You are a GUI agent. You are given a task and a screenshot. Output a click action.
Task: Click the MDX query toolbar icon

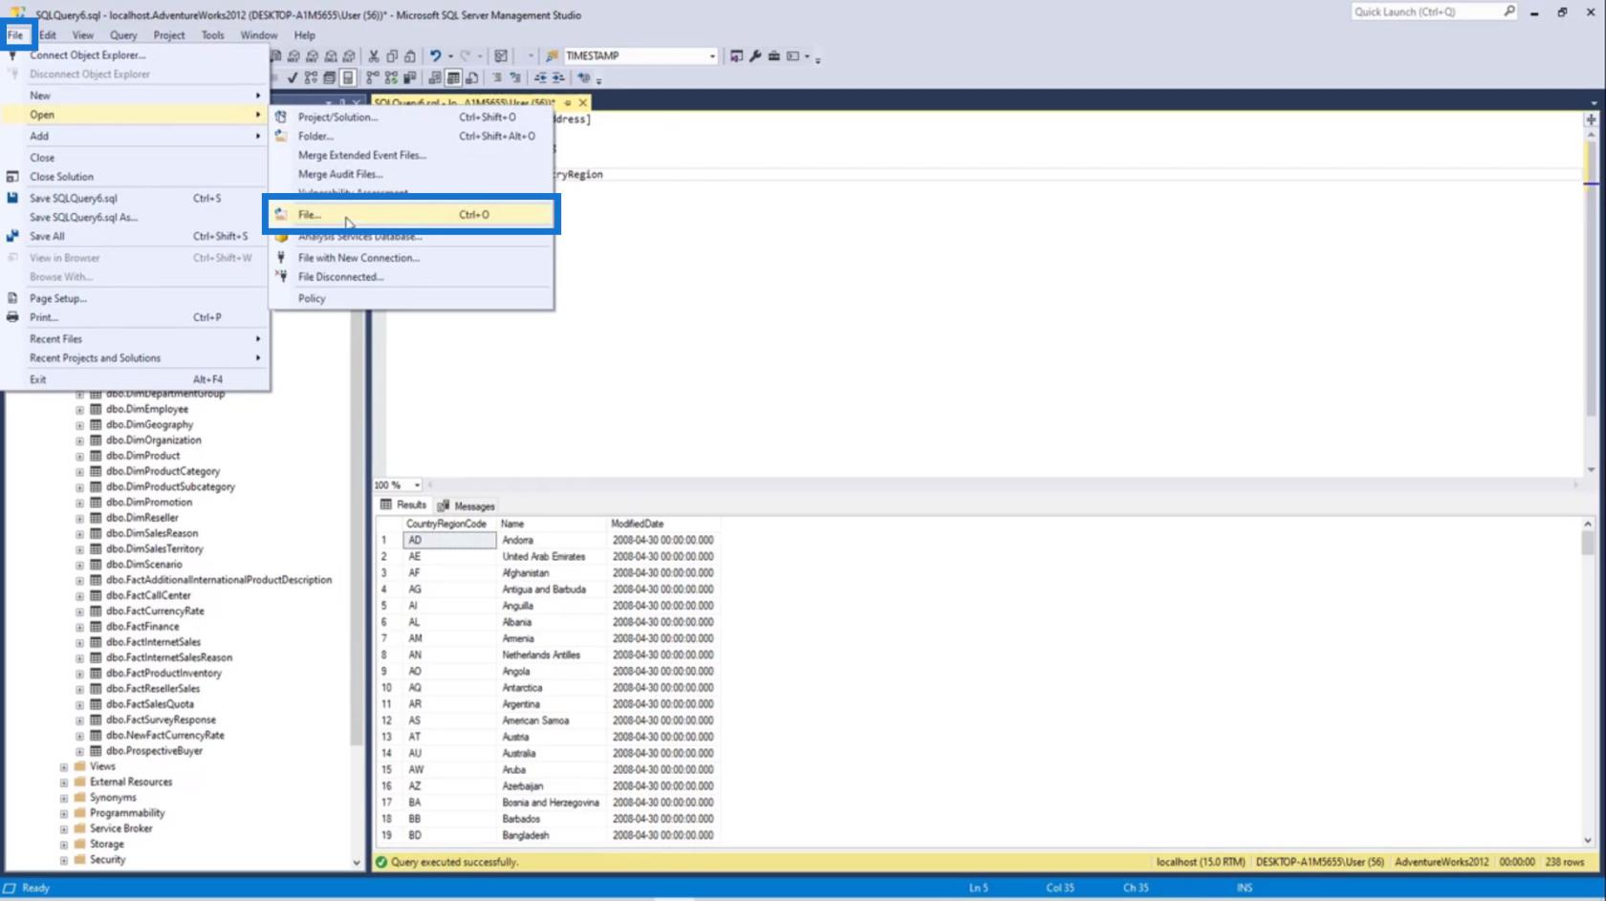click(293, 56)
